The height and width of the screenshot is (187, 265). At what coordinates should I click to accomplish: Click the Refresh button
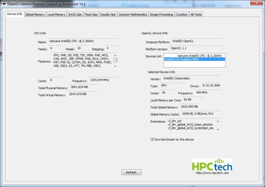(x=131, y=172)
